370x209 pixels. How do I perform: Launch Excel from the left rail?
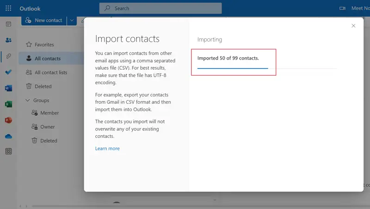click(8, 104)
